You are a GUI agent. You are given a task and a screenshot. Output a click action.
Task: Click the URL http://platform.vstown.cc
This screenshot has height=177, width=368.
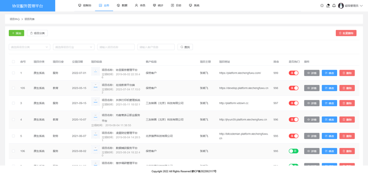pos(234,103)
